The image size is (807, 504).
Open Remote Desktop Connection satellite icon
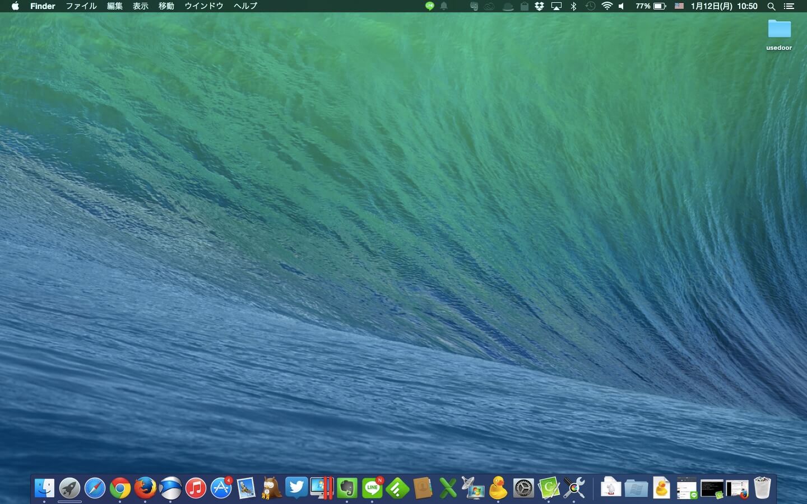[473, 488]
